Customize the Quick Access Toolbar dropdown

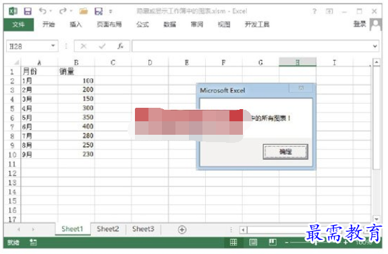(111, 11)
